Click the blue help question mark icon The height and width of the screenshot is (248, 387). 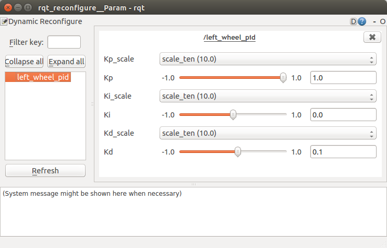362,21
